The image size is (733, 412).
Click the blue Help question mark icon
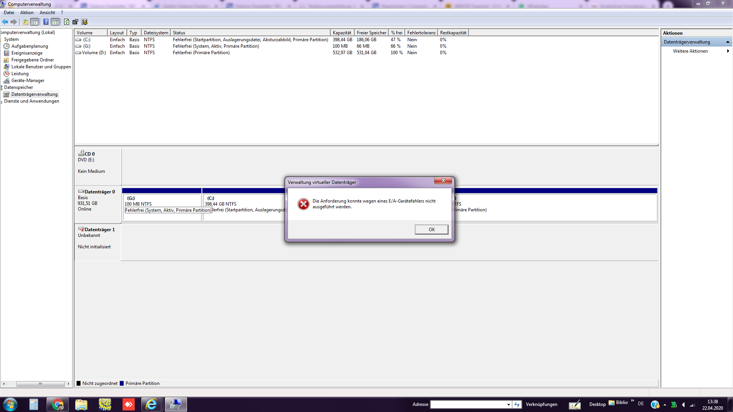click(46, 22)
